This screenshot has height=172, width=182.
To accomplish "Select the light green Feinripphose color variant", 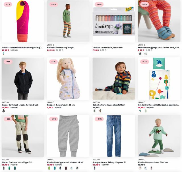I will click(x=49, y=168).
